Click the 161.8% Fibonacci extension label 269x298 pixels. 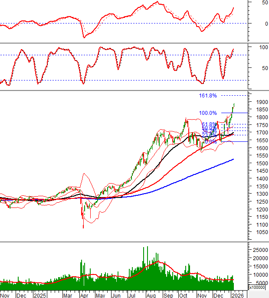207,95
